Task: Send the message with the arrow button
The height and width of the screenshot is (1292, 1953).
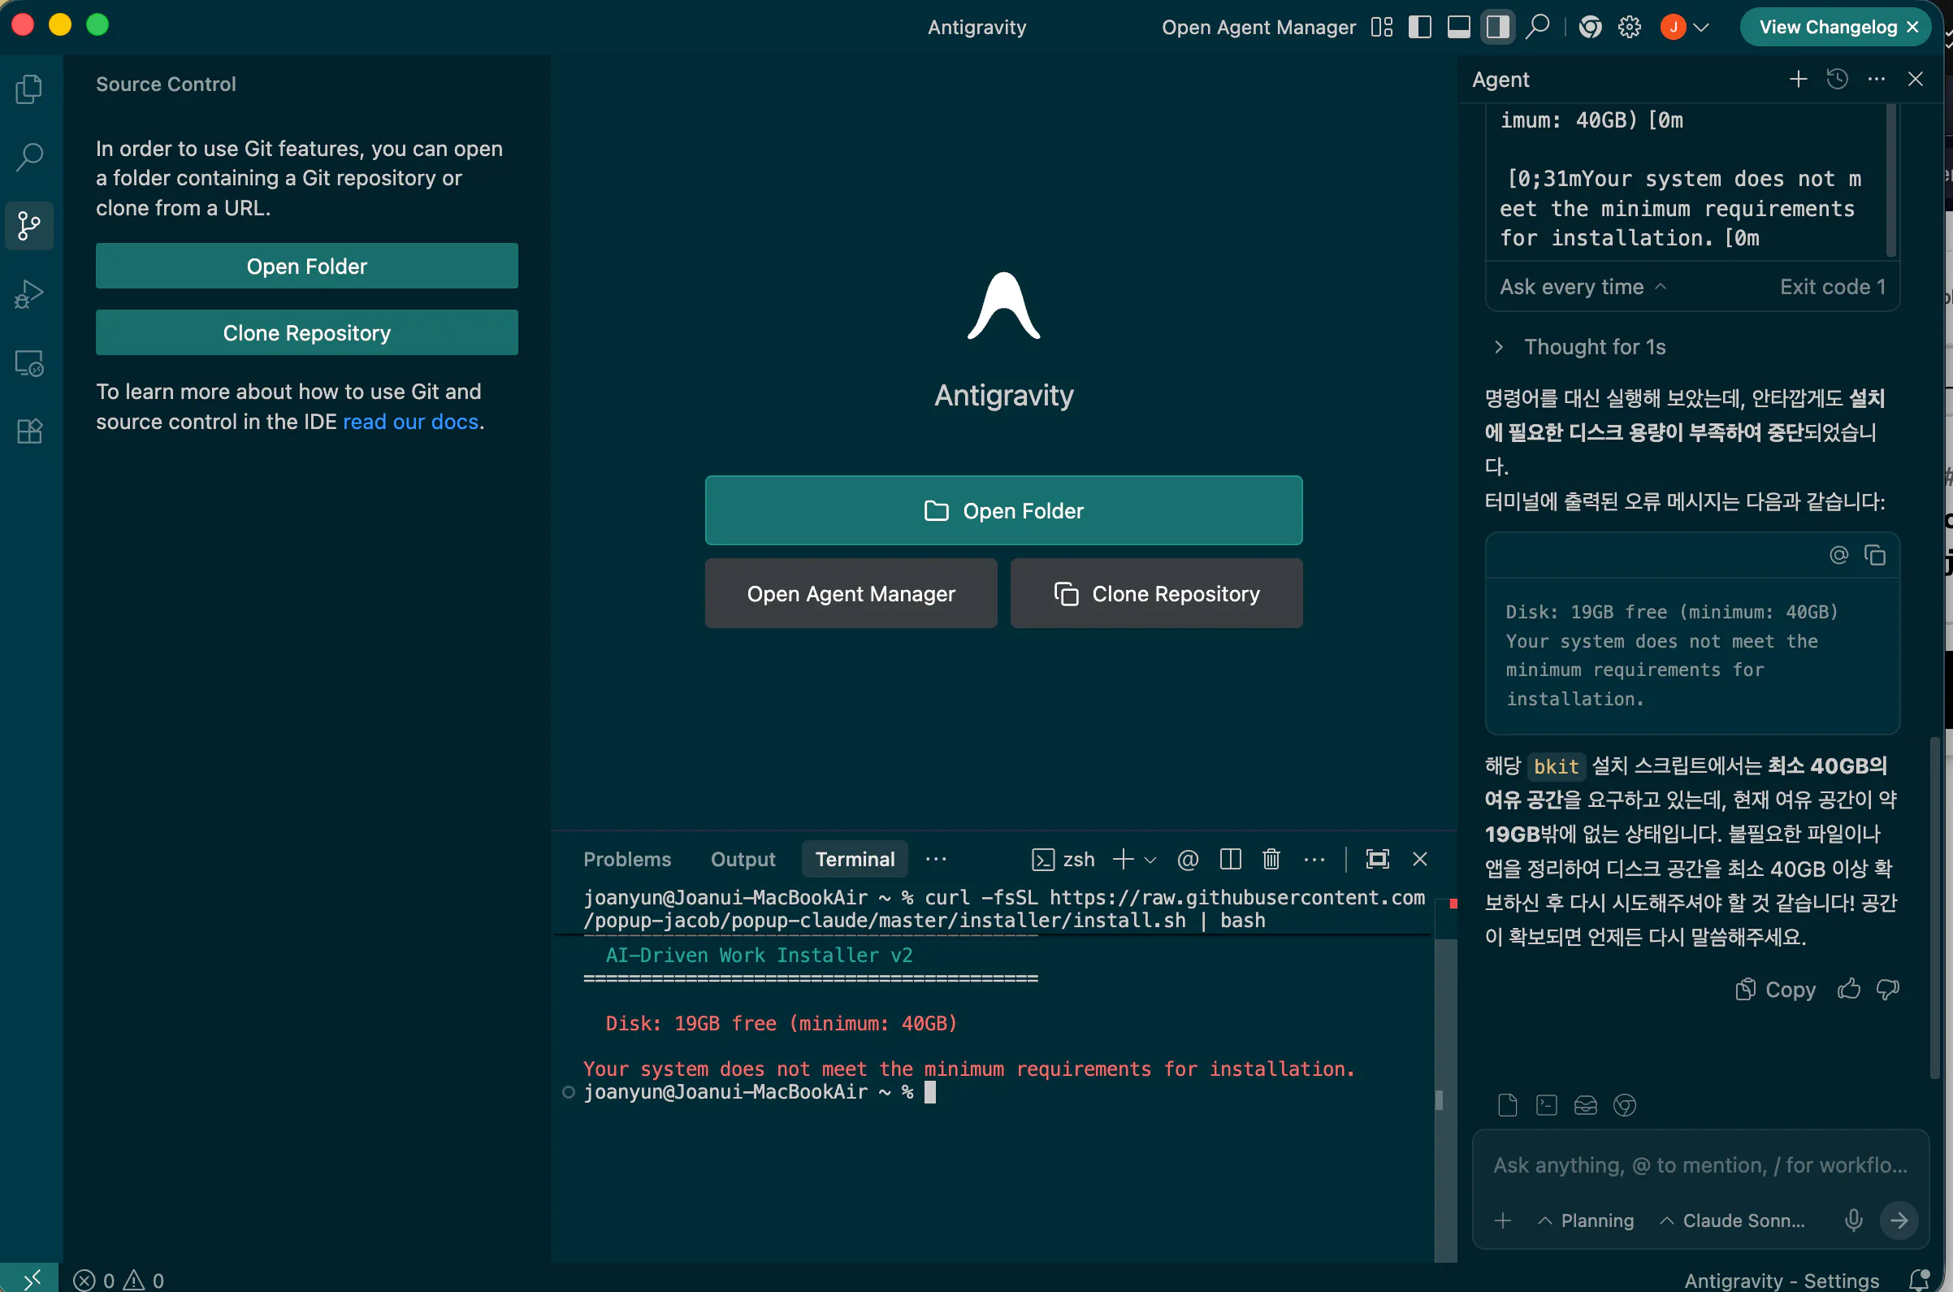Action: pos(1899,1220)
